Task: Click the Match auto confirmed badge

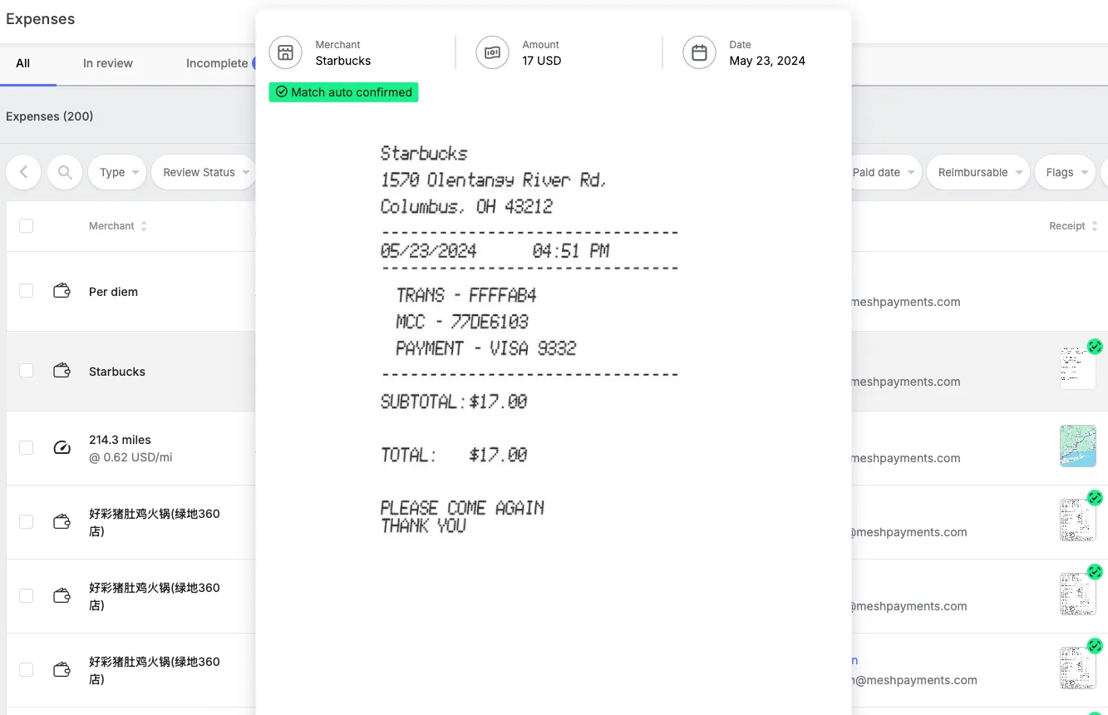Action: (x=343, y=92)
